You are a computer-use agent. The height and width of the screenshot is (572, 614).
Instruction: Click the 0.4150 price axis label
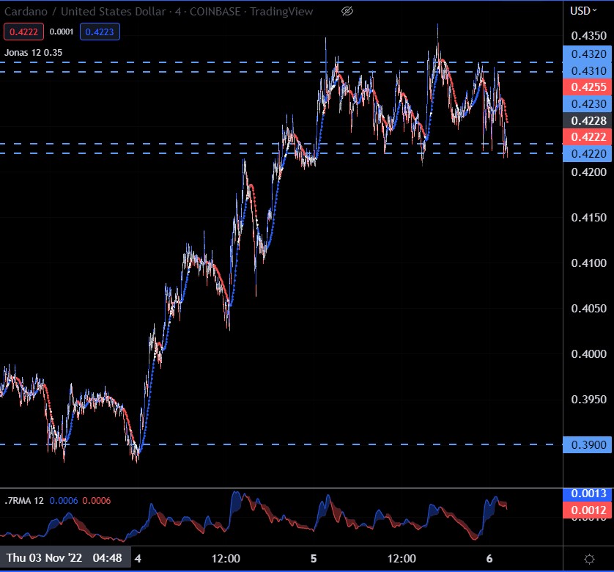tap(588, 218)
